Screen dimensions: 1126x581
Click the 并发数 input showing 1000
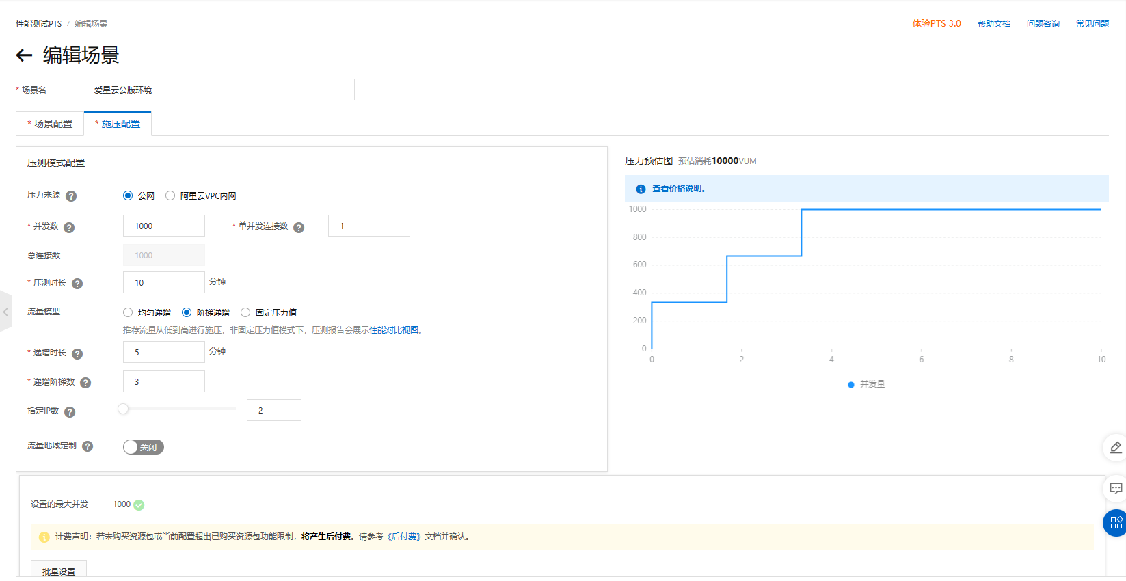[x=164, y=226]
